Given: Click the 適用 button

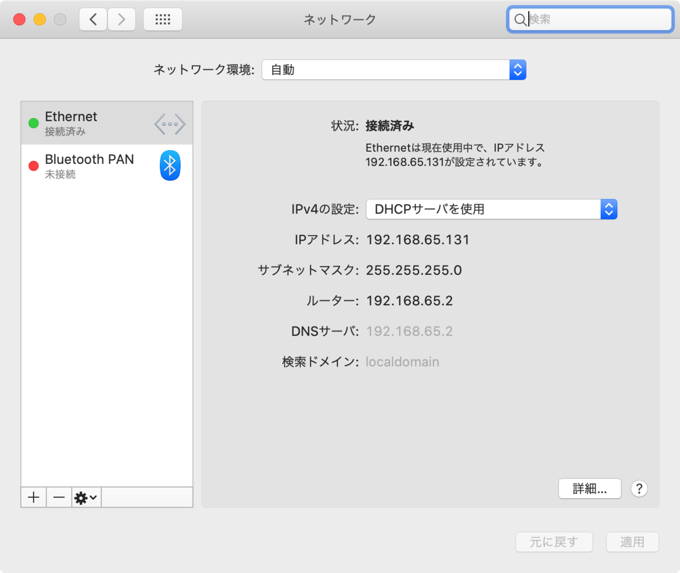Looking at the screenshot, I should (x=632, y=542).
